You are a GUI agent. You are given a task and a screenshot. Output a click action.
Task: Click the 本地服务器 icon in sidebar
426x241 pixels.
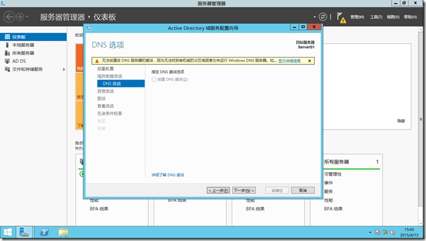7,45
